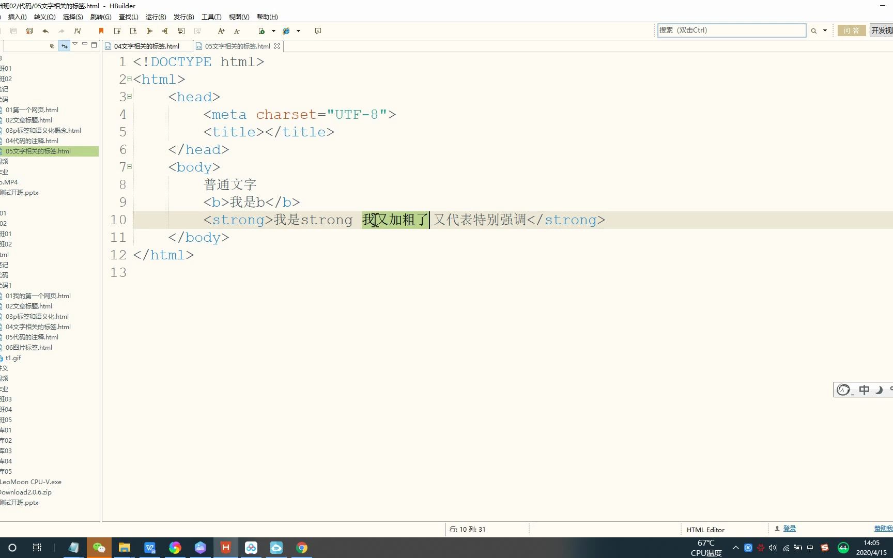Increase editor font size with A+ icon
Viewport: 893px width, 558px height.
point(221,31)
